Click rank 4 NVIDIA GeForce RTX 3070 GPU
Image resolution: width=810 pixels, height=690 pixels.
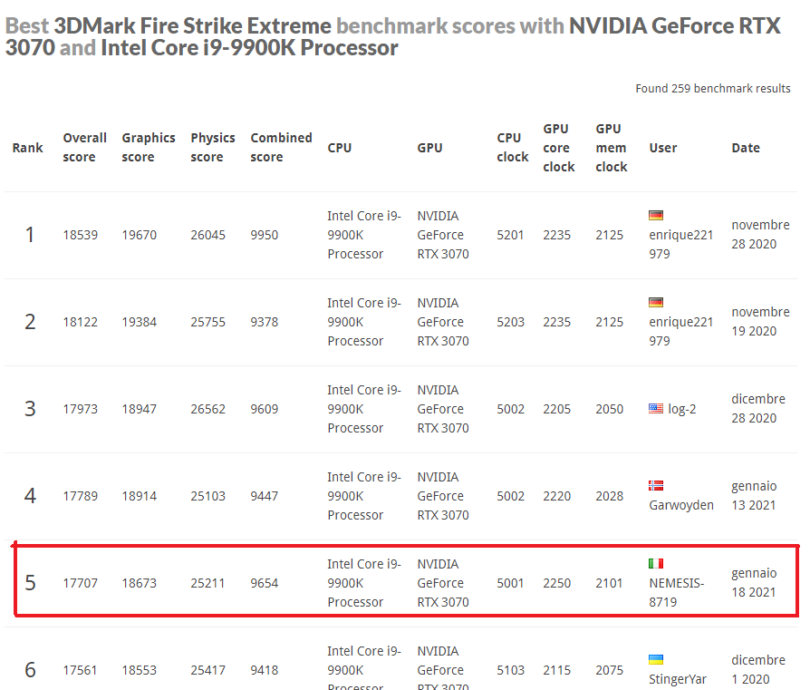[x=443, y=496]
